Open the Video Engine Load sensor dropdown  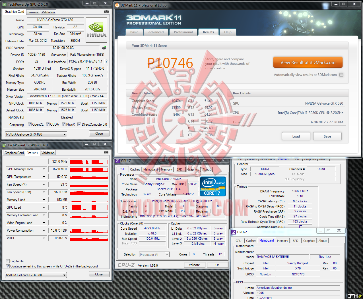(44, 223)
